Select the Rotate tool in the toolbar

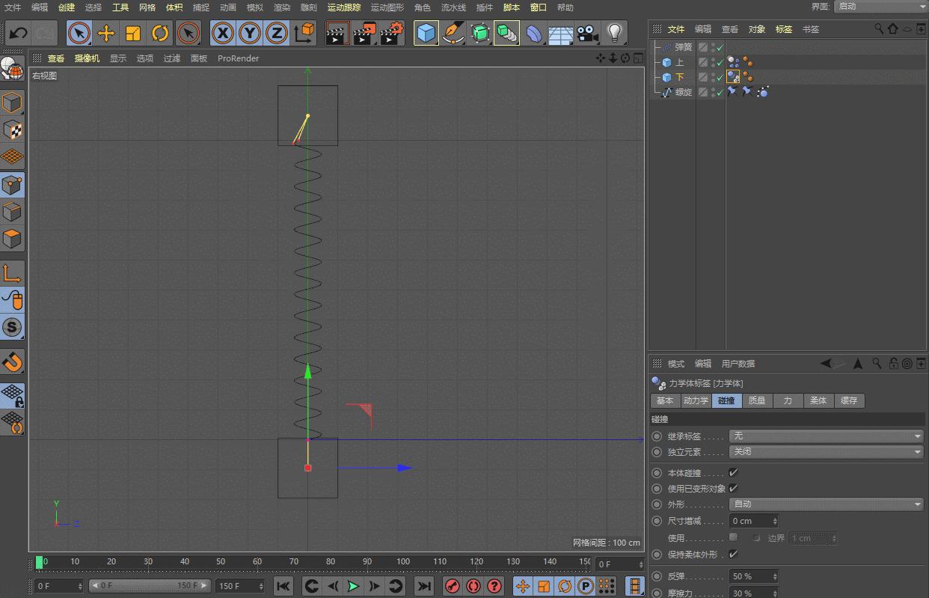(x=161, y=34)
